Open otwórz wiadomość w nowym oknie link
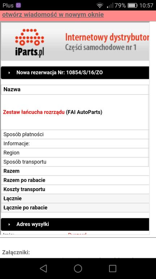This screenshot has height=279, width=156. [53, 15]
